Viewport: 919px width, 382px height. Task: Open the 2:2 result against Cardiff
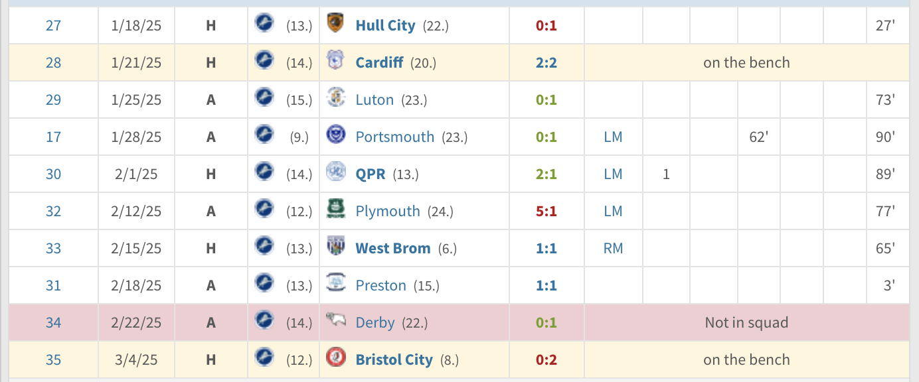click(x=546, y=62)
